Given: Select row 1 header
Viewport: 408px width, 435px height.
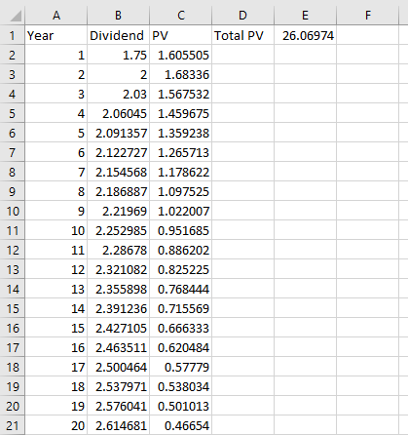Looking at the screenshot, I should coord(13,35).
